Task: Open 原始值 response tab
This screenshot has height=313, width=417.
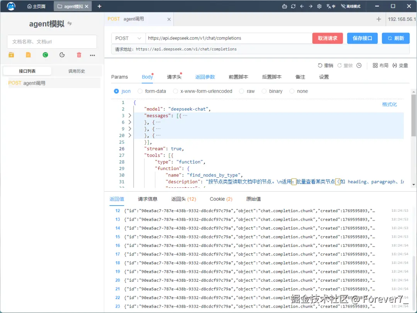Action: [253, 199]
